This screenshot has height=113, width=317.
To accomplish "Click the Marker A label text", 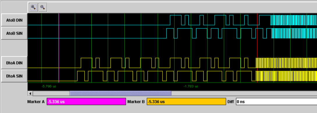I will (x=36, y=102).
